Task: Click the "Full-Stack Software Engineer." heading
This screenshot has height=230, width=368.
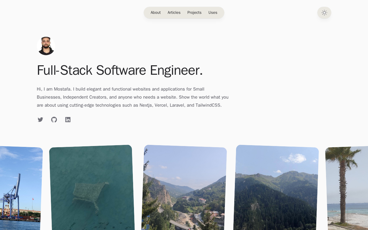Action: point(120,70)
